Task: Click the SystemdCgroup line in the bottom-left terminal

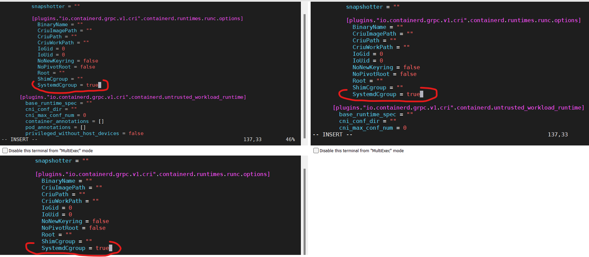Action: click(75, 248)
